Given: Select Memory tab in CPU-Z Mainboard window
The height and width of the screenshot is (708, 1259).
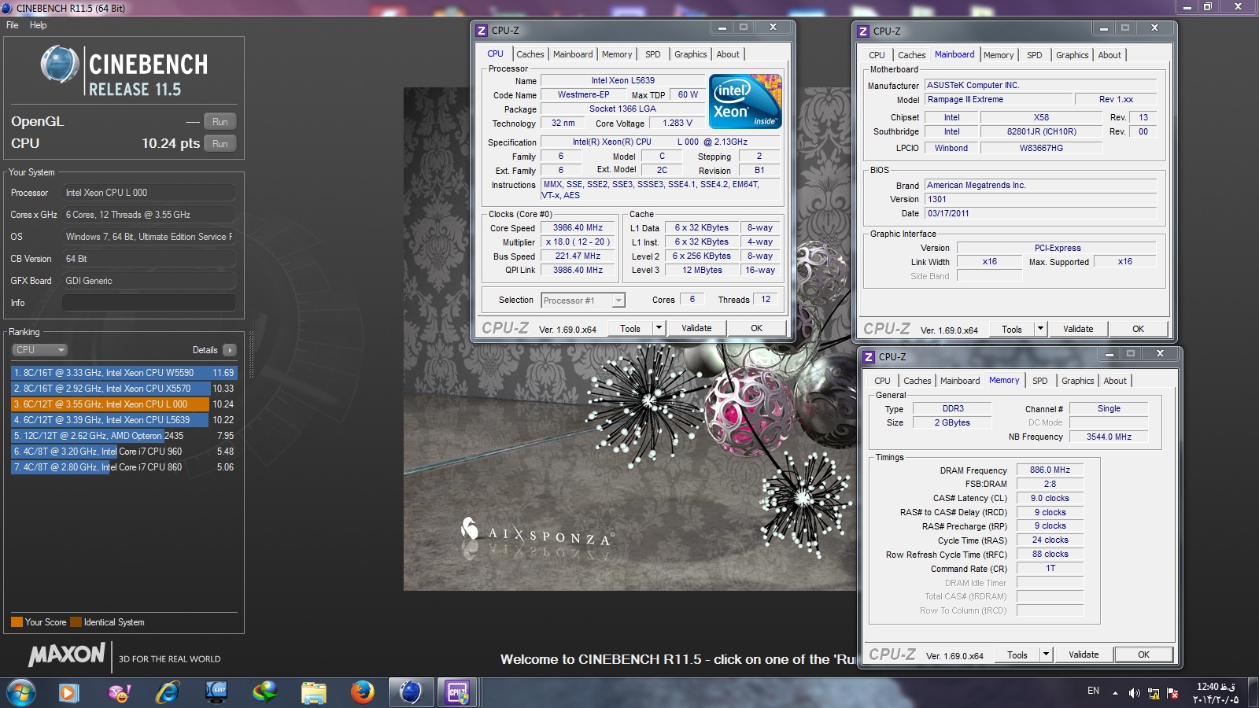Looking at the screenshot, I should (x=999, y=55).
